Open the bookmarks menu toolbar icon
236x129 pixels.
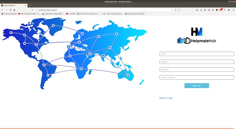click(197, 10)
